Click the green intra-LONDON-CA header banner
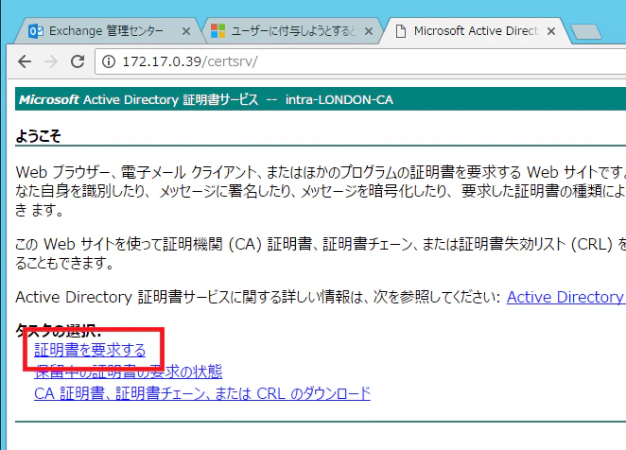Image resolution: width=626 pixels, height=450 pixels. pyautogui.click(x=321, y=99)
